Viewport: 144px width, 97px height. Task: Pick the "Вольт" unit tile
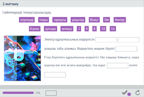[94, 20]
